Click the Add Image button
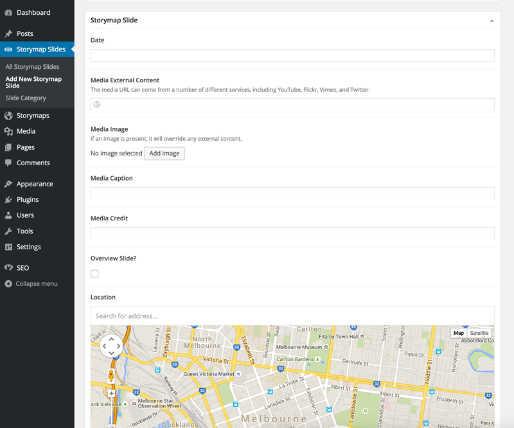Viewport: 514px width, 428px height. 164,154
